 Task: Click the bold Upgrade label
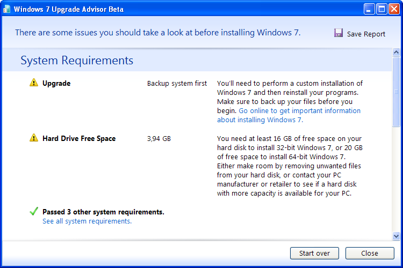point(56,84)
